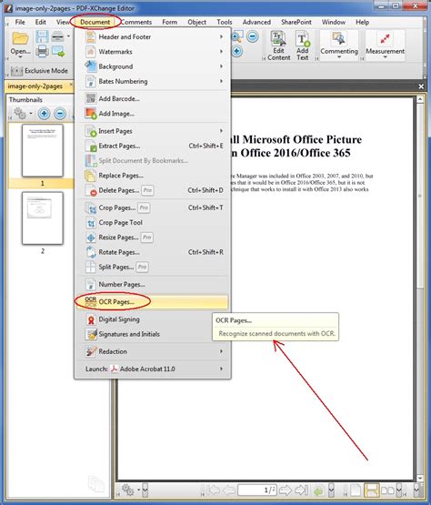This screenshot has width=431, height=505.
Task: Expand Insert Pages submenu
Action: [152, 131]
